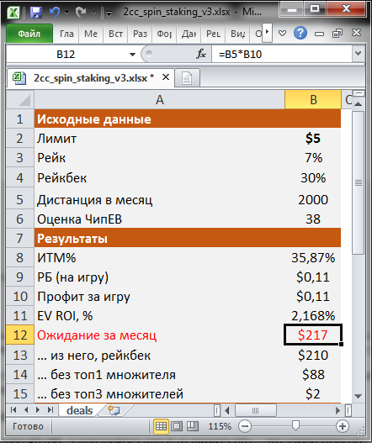Image resolution: width=372 pixels, height=443 pixels.
Task: Click horizontal scrollbar right arrow
Action: point(337,410)
